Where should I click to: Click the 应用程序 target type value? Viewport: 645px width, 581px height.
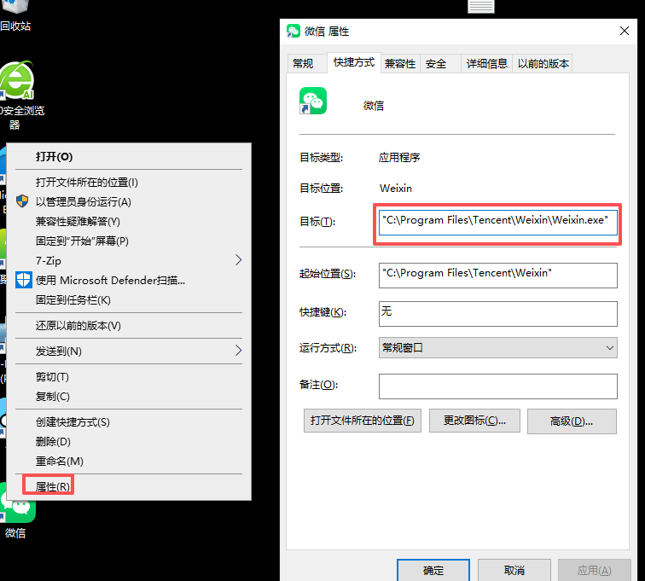399,158
